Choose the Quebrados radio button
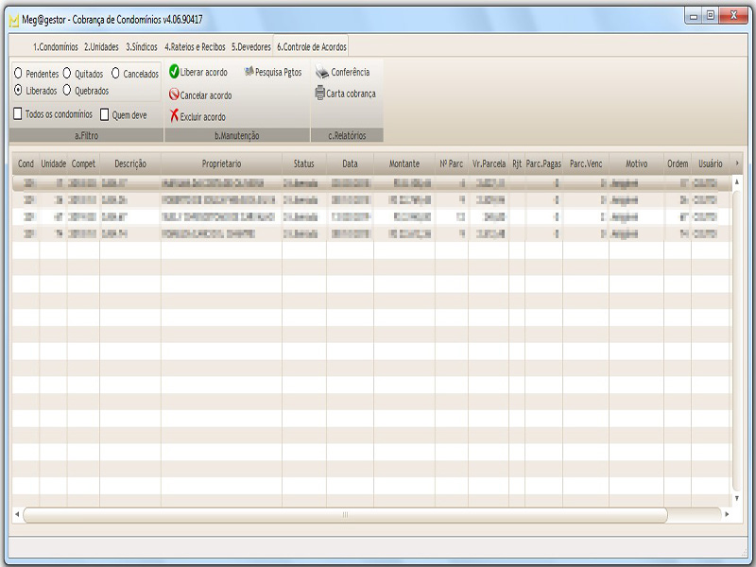The image size is (756, 567). click(68, 91)
